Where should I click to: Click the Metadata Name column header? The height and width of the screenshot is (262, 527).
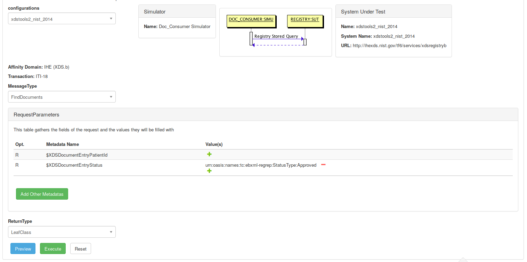(x=63, y=144)
